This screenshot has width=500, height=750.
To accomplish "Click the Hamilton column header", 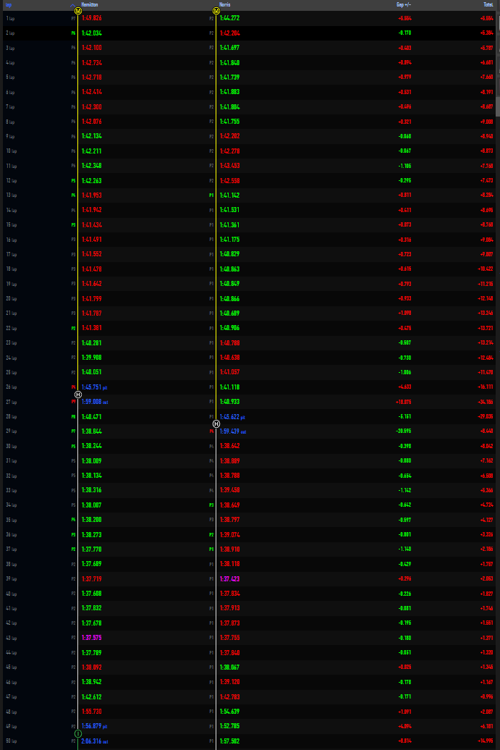I will [x=90, y=5].
